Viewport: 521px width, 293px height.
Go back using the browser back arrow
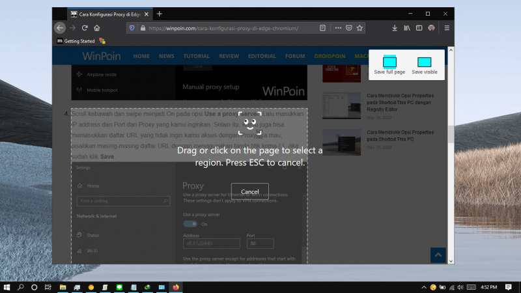tap(60, 28)
